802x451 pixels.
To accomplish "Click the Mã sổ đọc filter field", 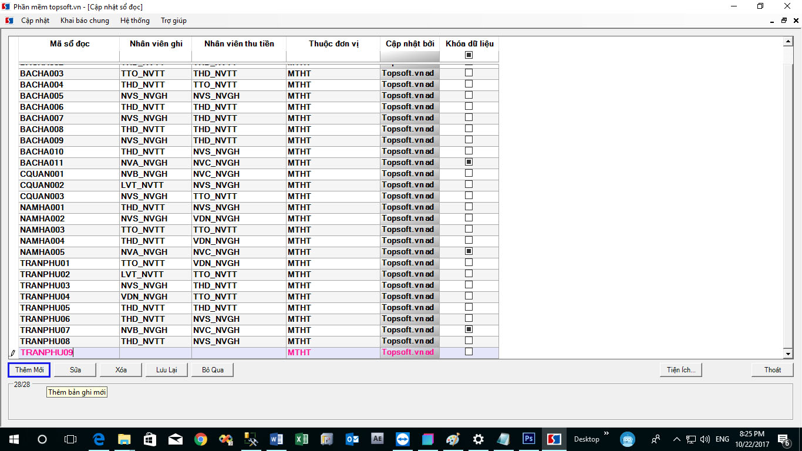I will coord(69,56).
